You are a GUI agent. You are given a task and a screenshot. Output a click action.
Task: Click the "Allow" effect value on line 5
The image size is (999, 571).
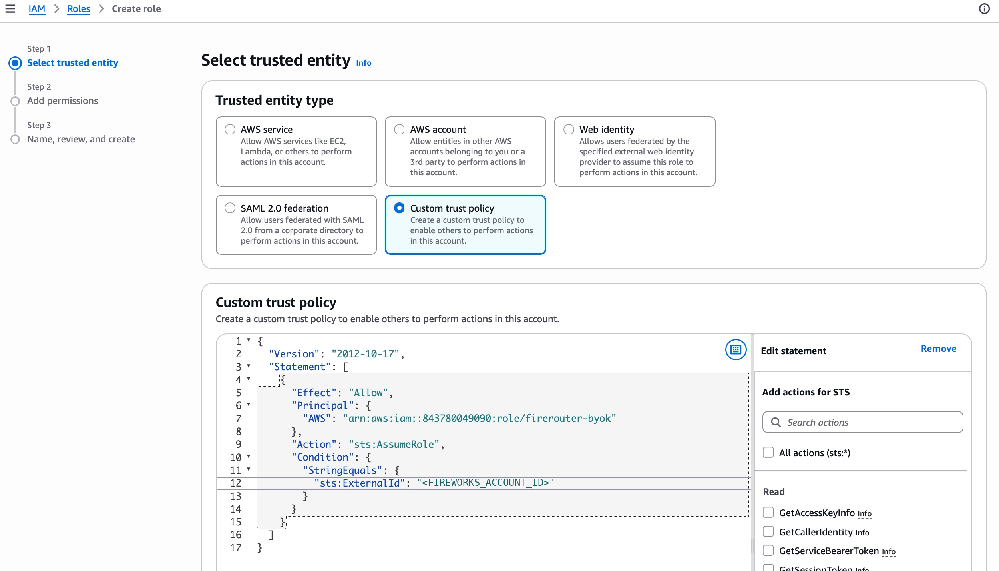(368, 393)
